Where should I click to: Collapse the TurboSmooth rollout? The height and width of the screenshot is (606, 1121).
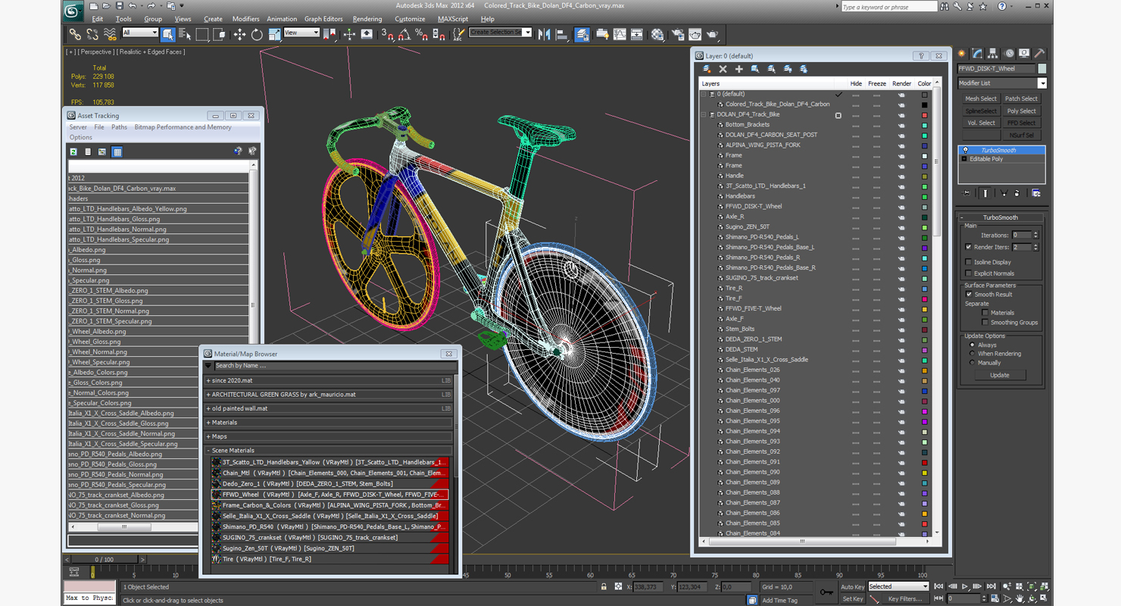[1001, 217]
